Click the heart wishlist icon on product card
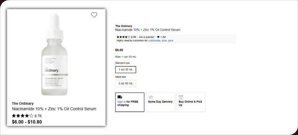Image resolution: width=298 pixels, height=135 pixels. pyautogui.click(x=94, y=15)
